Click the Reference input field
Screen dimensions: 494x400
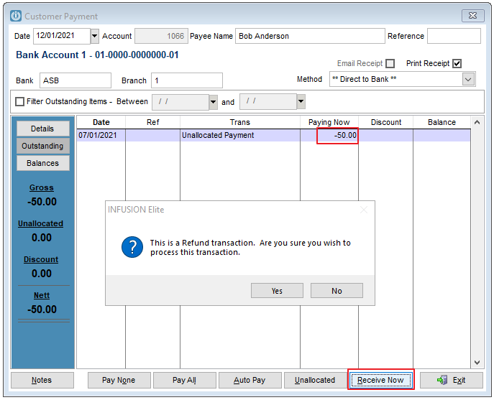tap(453, 36)
